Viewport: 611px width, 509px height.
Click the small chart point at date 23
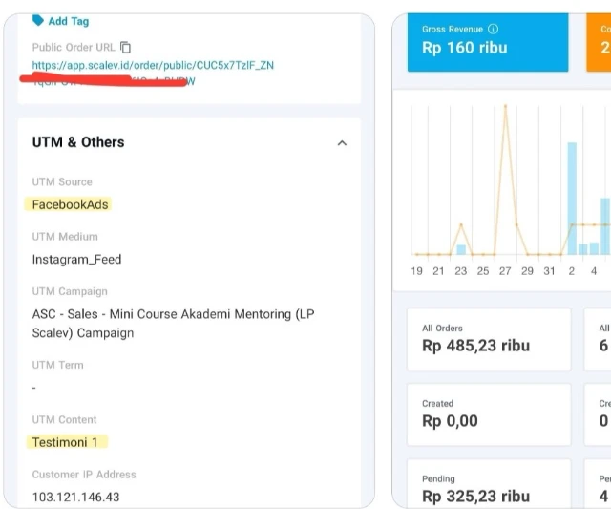point(461,225)
